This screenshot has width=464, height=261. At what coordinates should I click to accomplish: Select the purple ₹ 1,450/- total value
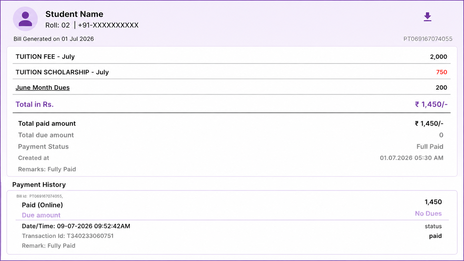click(431, 104)
